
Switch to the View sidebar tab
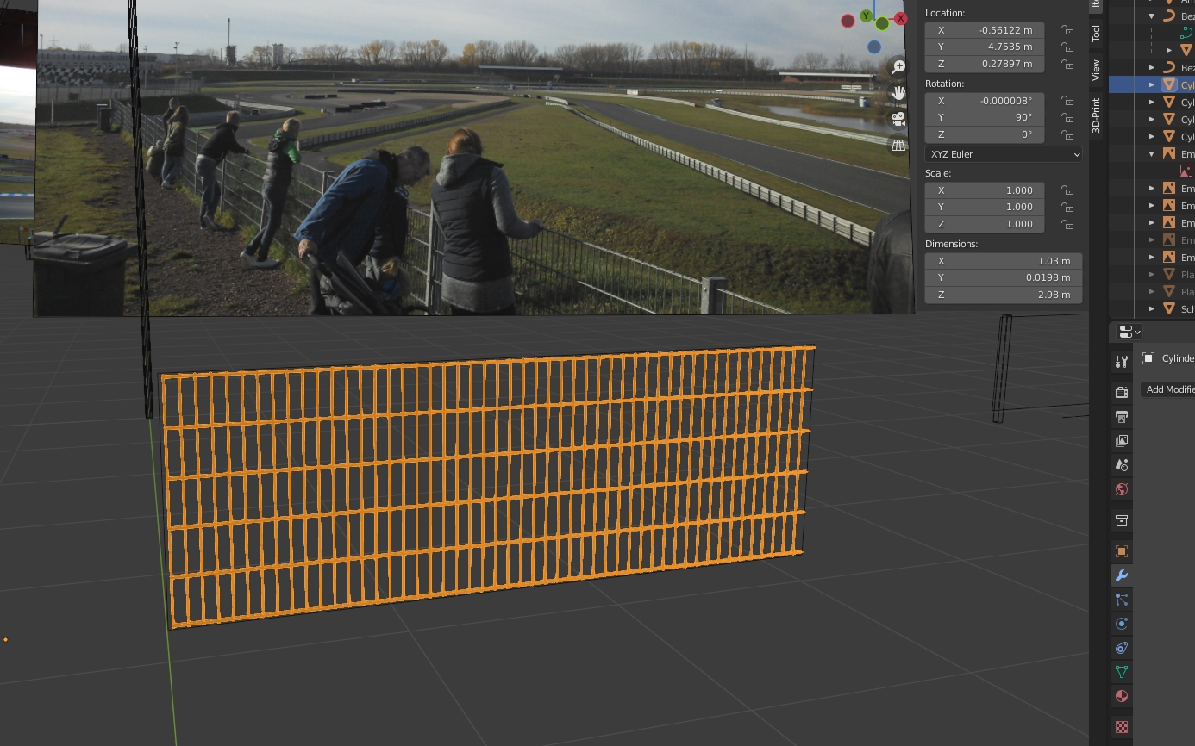[1096, 70]
